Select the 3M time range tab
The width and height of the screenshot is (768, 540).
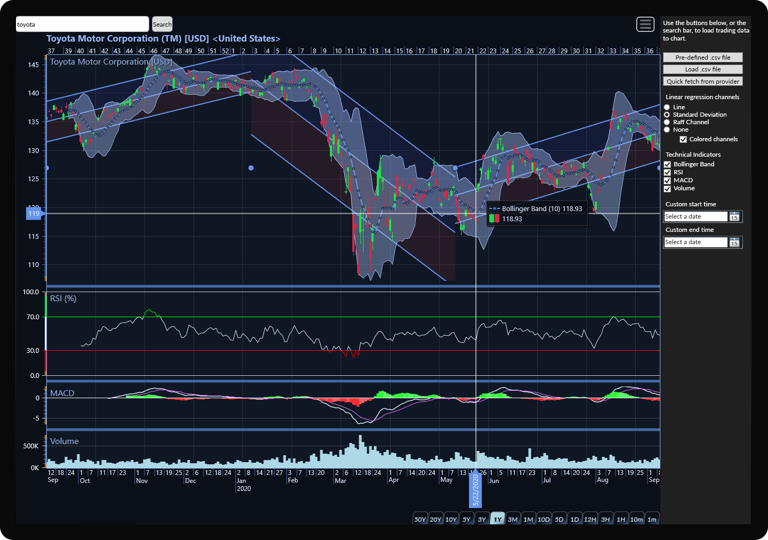coord(513,519)
